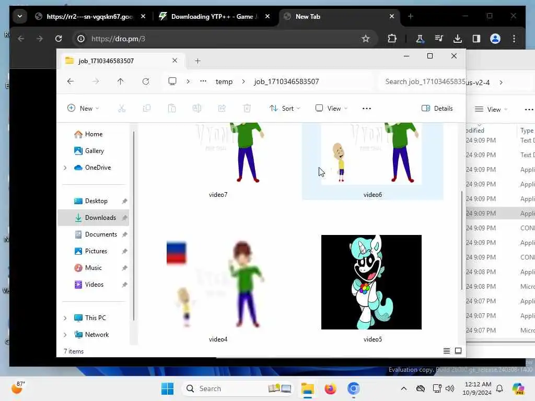Expand the Network tree node

click(65, 335)
